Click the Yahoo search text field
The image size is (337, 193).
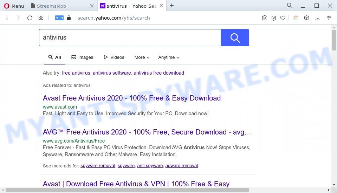pos(130,37)
